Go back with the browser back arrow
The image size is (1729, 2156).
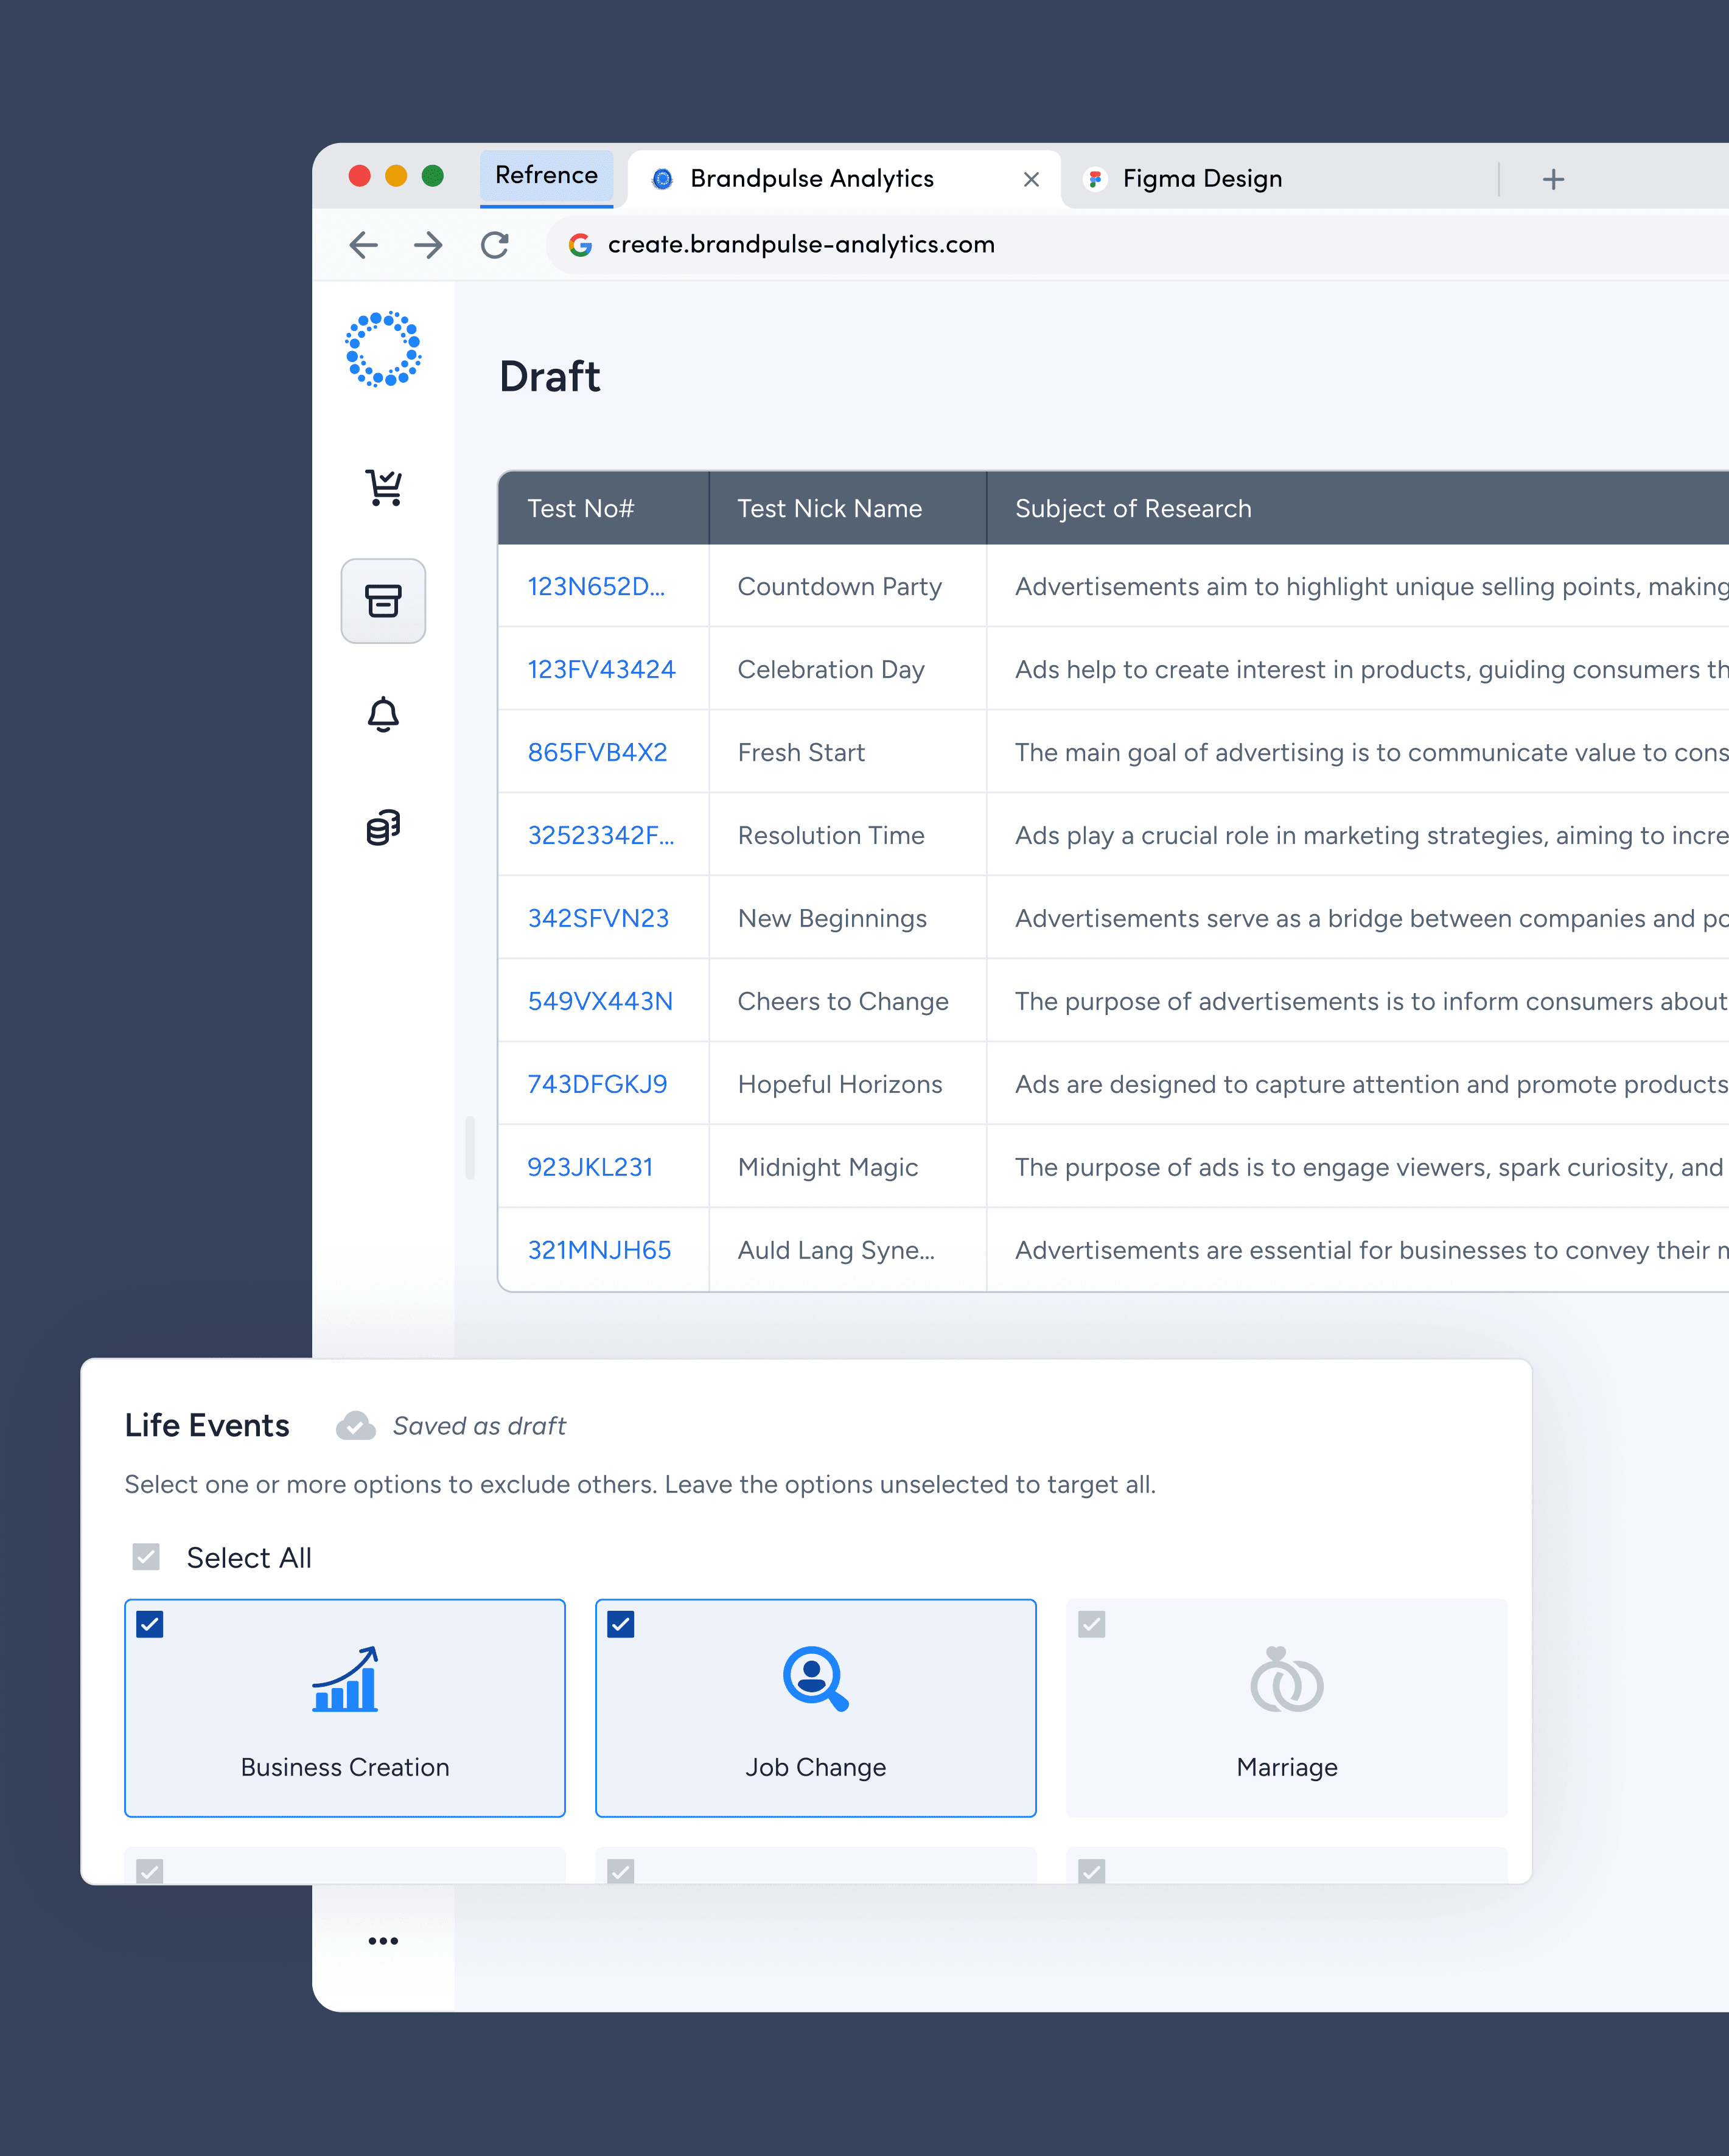tap(364, 245)
